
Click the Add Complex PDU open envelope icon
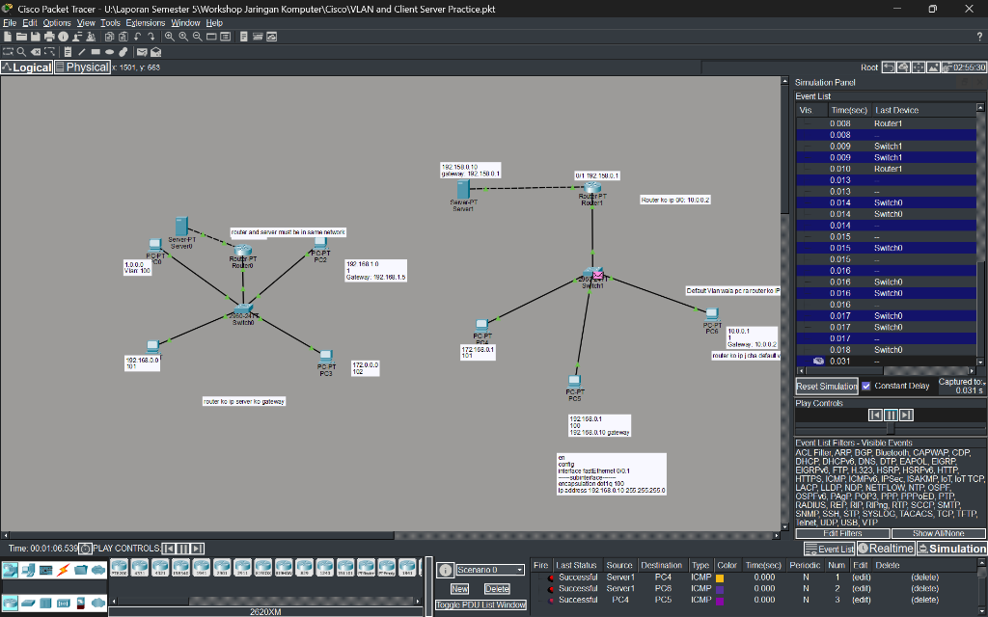[155, 52]
